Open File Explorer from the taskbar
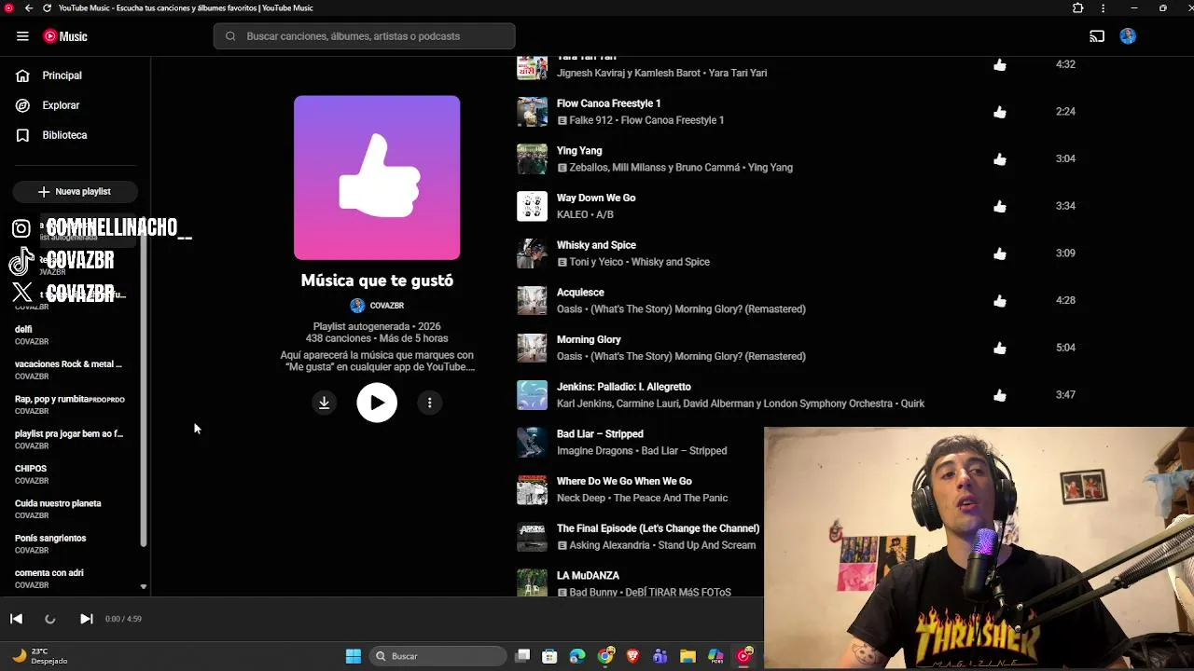The width and height of the screenshot is (1194, 671). click(x=687, y=656)
